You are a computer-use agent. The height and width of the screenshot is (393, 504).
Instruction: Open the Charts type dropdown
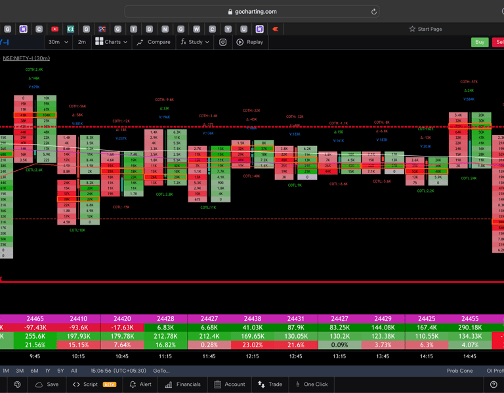point(111,42)
